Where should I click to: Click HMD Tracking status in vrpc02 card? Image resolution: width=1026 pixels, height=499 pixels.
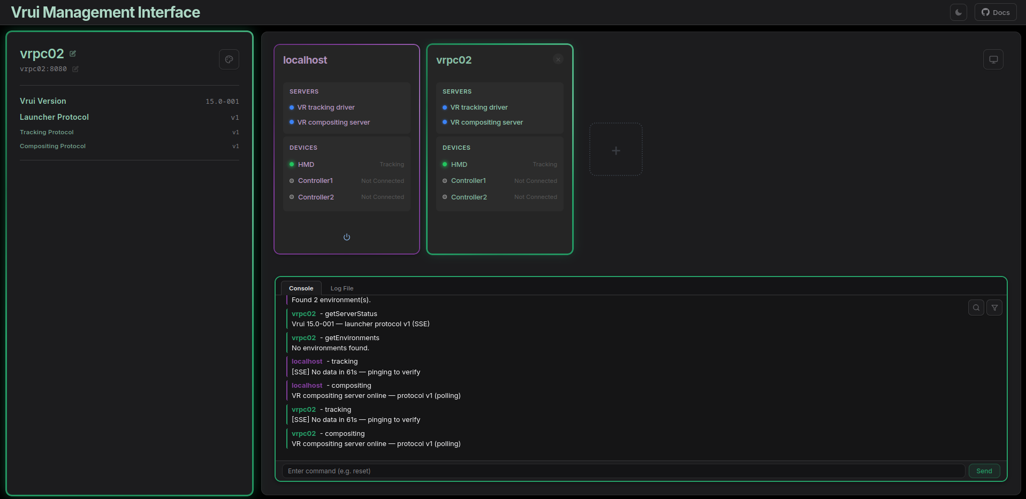(x=545, y=165)
